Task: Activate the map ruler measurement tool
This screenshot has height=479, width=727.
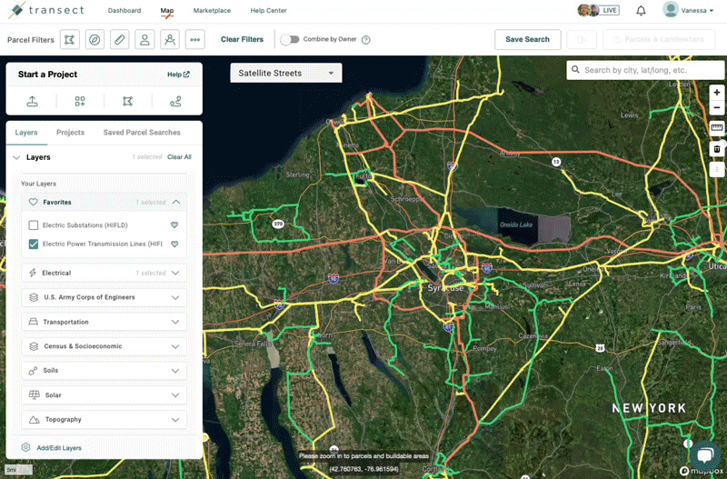Action: click(716, 128)
